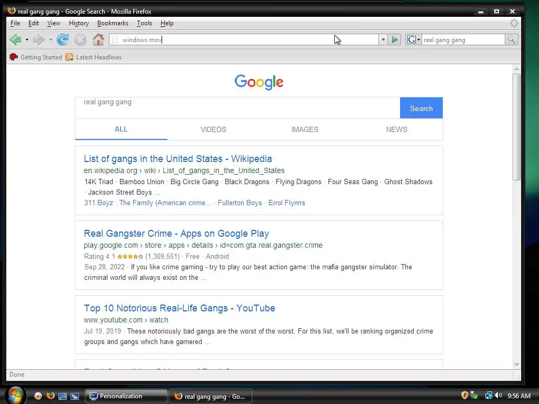Viewport: 539px width, 404px height.
Task: Click the play.google.com breadcrumb URL text
Action: (x=203, y=245)
